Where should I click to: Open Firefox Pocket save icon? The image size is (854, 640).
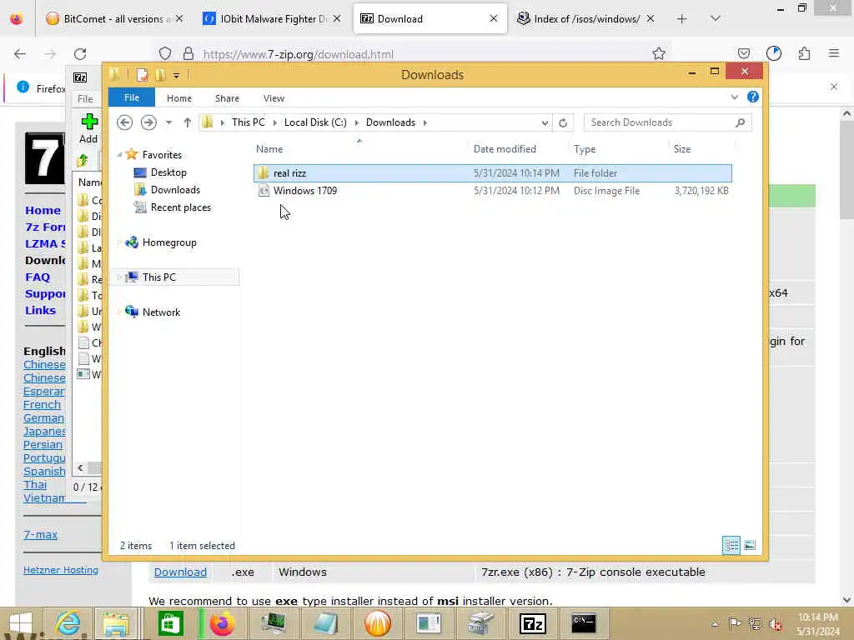coord(743,53)
